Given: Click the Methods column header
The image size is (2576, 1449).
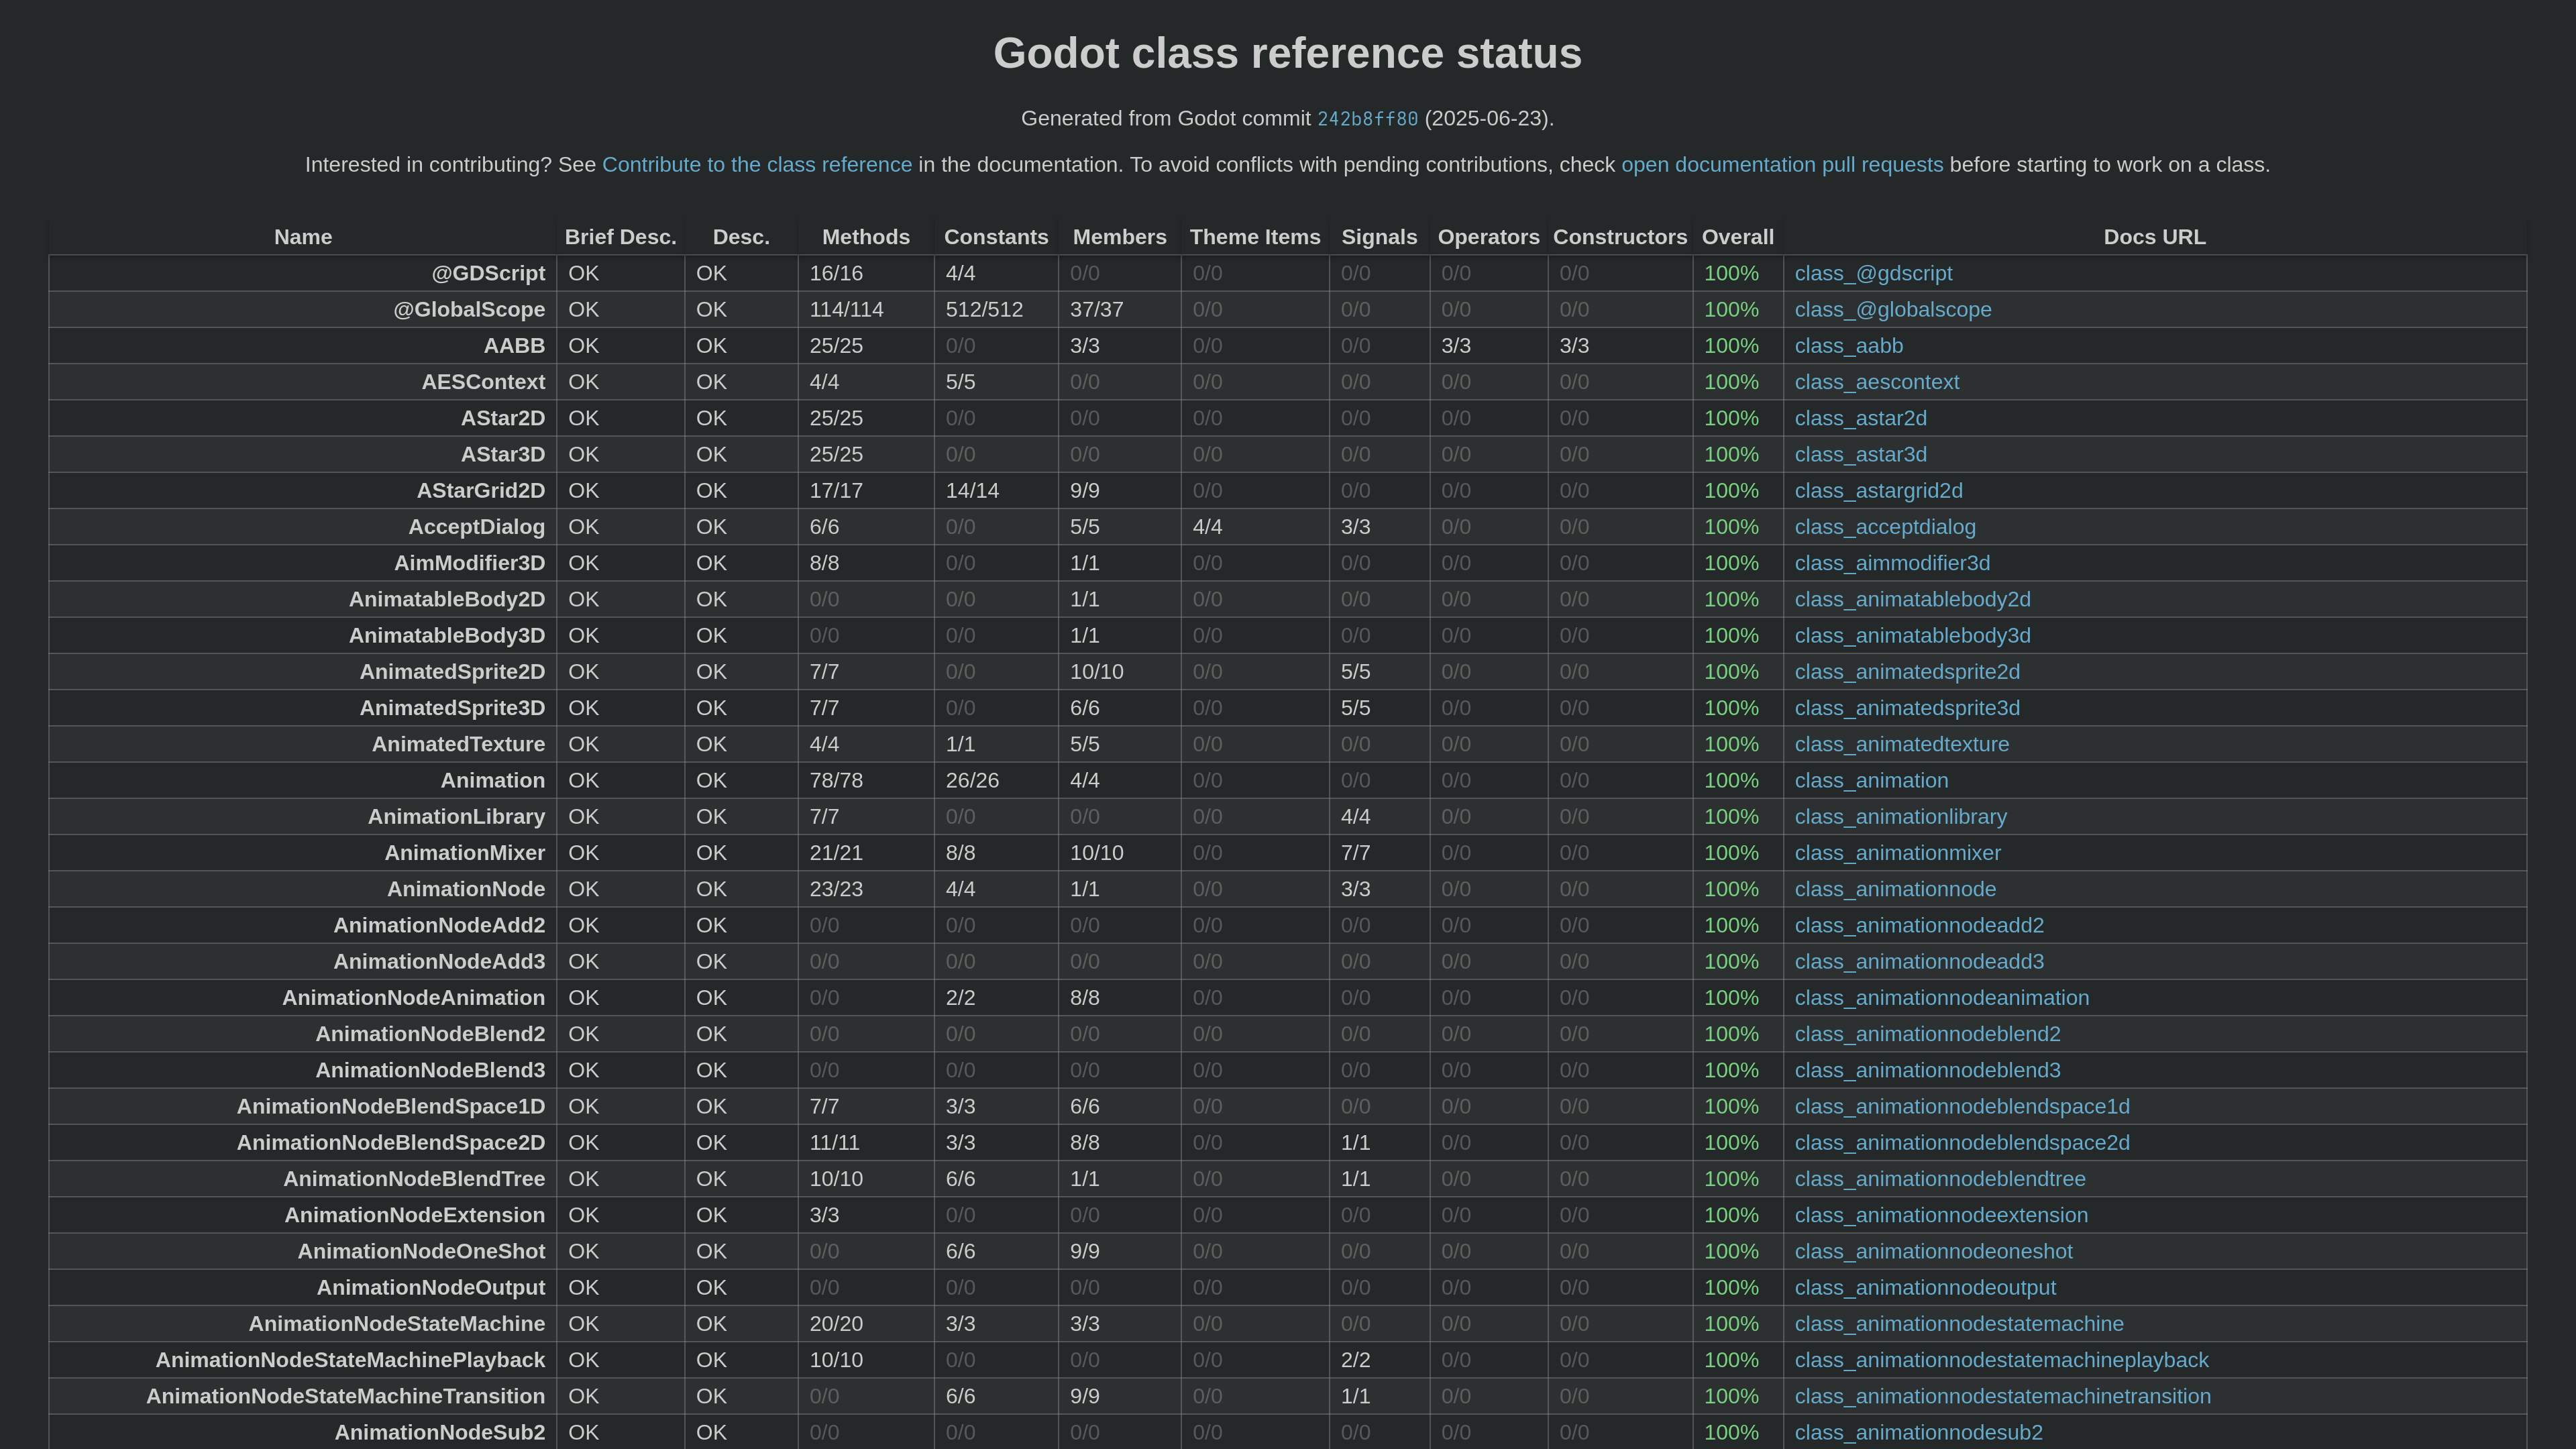Looking at the screenshot, I should pos(865,237).
